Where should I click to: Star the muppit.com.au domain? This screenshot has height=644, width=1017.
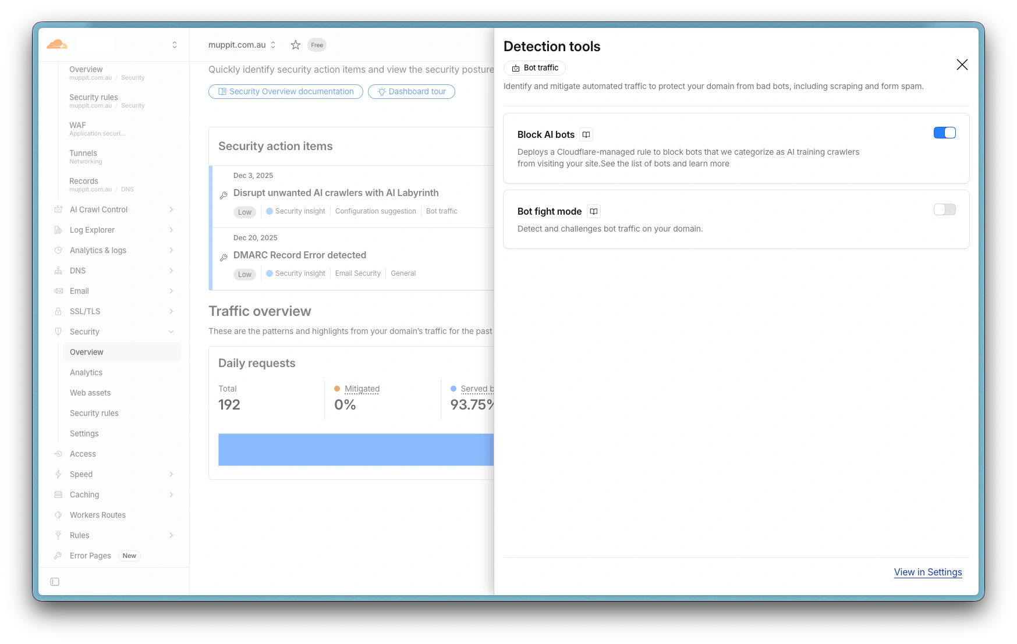(296, 45)
